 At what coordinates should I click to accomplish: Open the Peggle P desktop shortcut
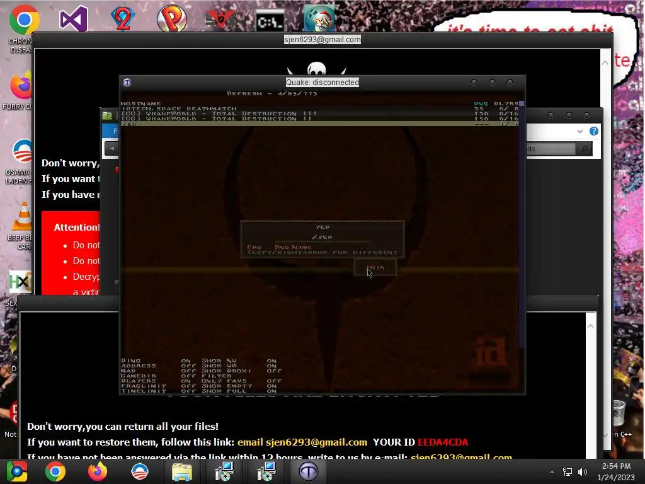coord(172,19)
